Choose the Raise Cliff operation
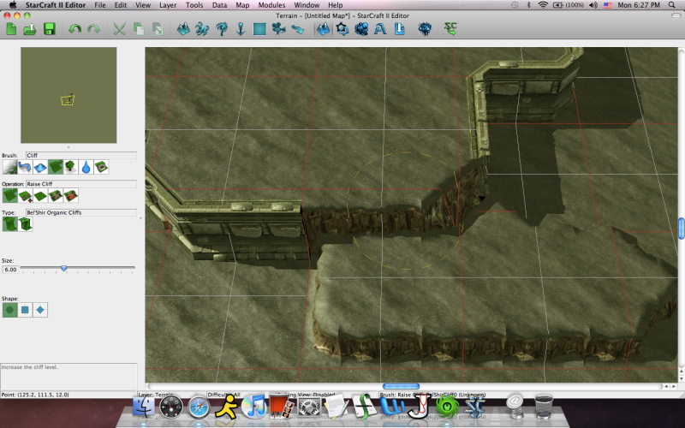The image size is (685, 428). click(9, 196)
